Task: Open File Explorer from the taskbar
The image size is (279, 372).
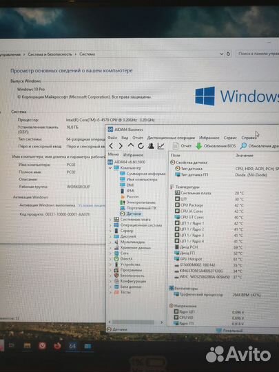Action: coord(28,346)
